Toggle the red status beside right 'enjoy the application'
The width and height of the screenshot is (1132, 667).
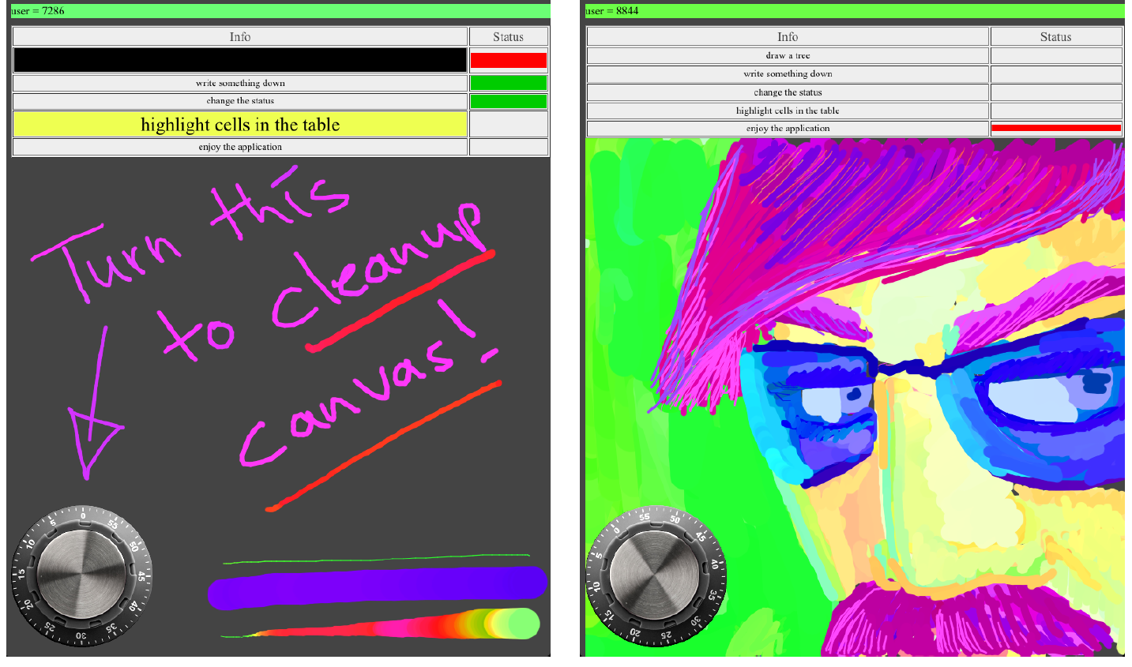tap(1055, 128)
